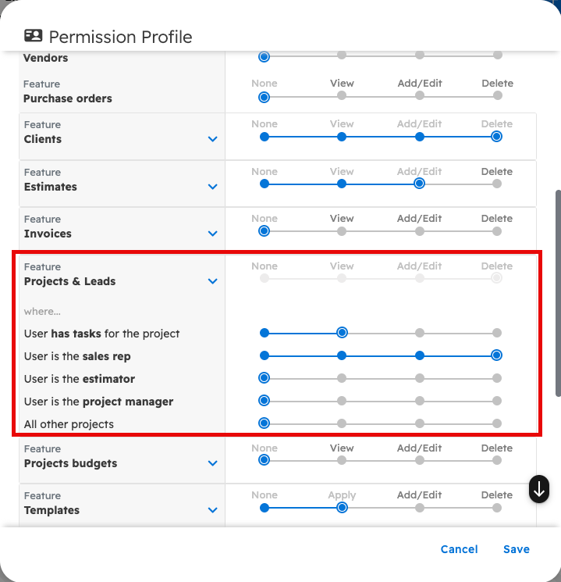Expand the Templates feature chevron
Image resolution: width=561 pixels, height=582 pixels.
(x=212, y=510)
